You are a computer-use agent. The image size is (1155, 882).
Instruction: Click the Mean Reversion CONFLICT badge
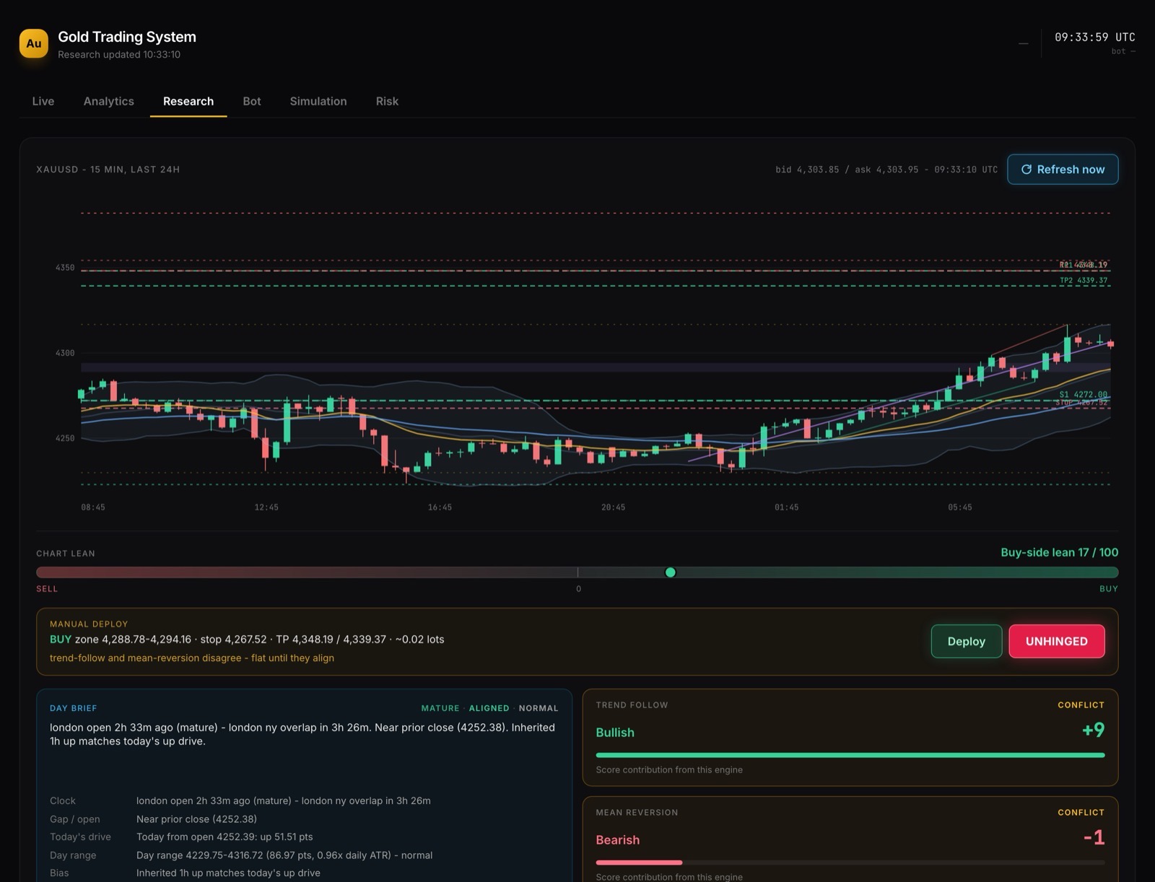[x=1081, y=813]
